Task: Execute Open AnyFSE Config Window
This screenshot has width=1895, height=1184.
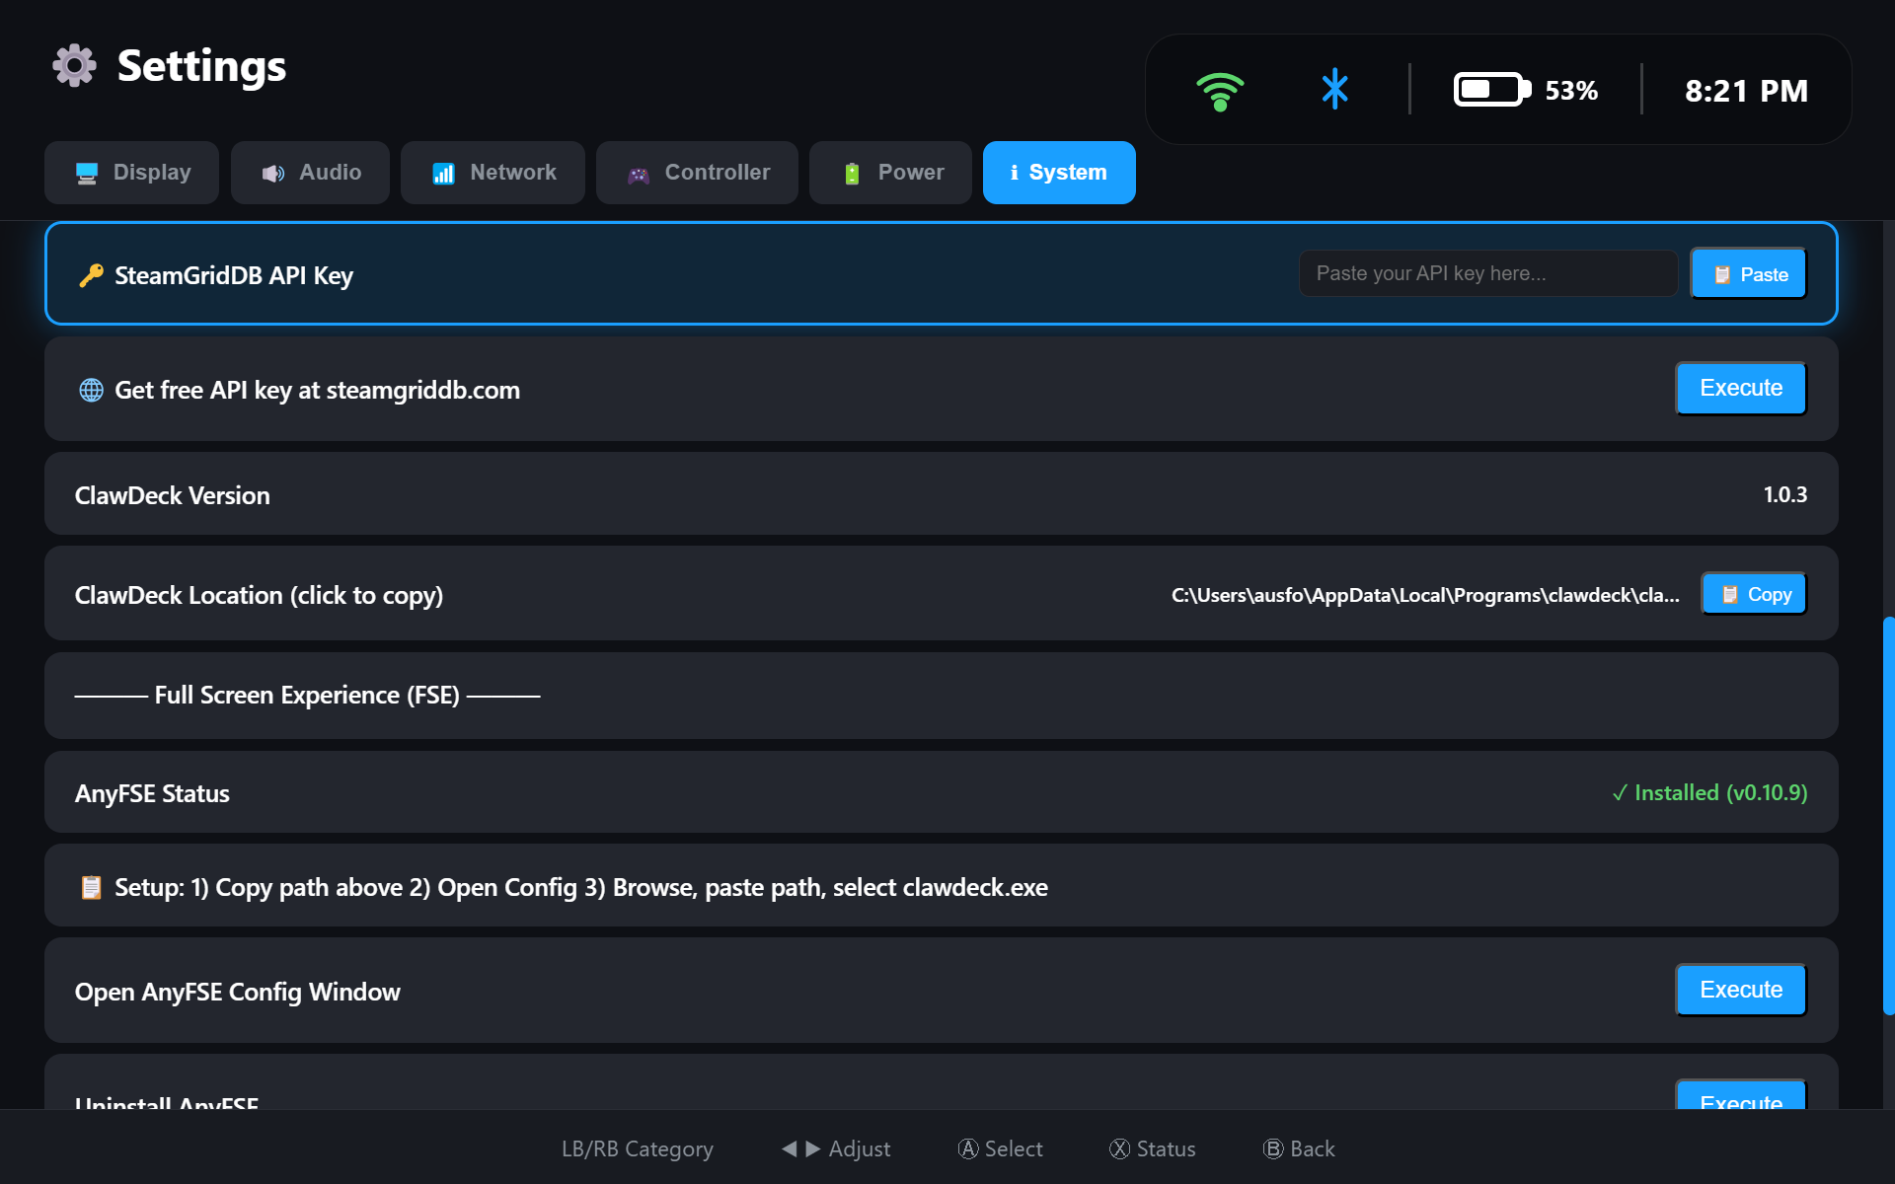Action: pyautogui.click(x=1739, y=990)
